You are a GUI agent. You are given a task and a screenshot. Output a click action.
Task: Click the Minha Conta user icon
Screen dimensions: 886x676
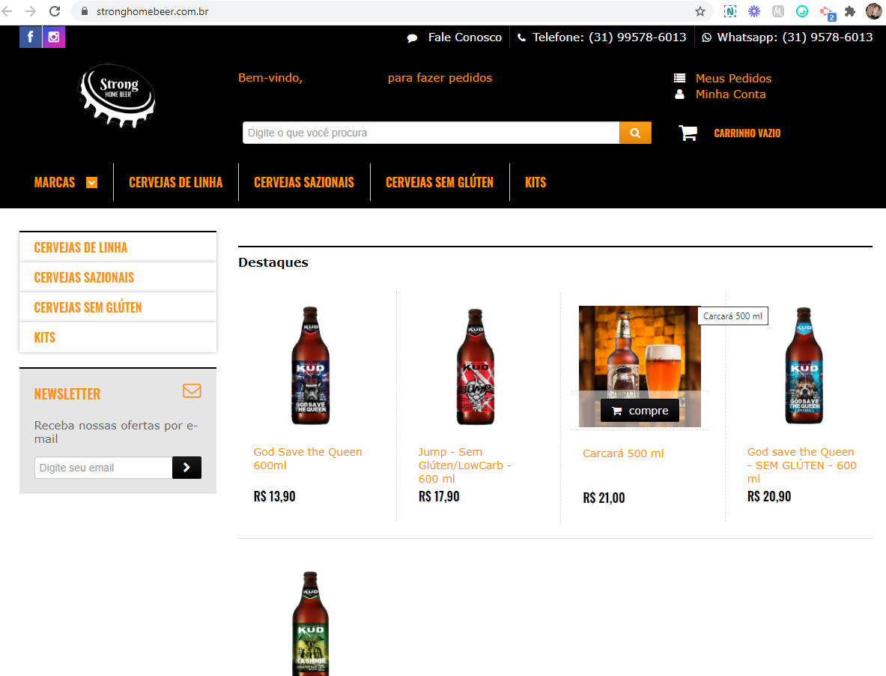[x=680, y=94]
